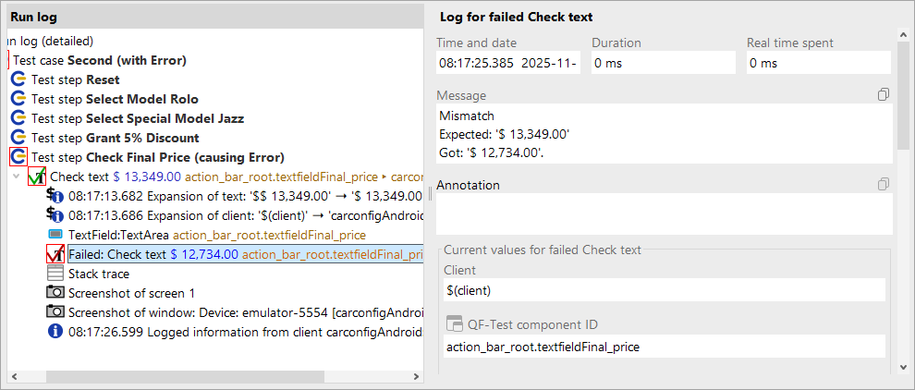Copy the Message text using copy icon
915x390 pixels.
[x=884, y=95]
